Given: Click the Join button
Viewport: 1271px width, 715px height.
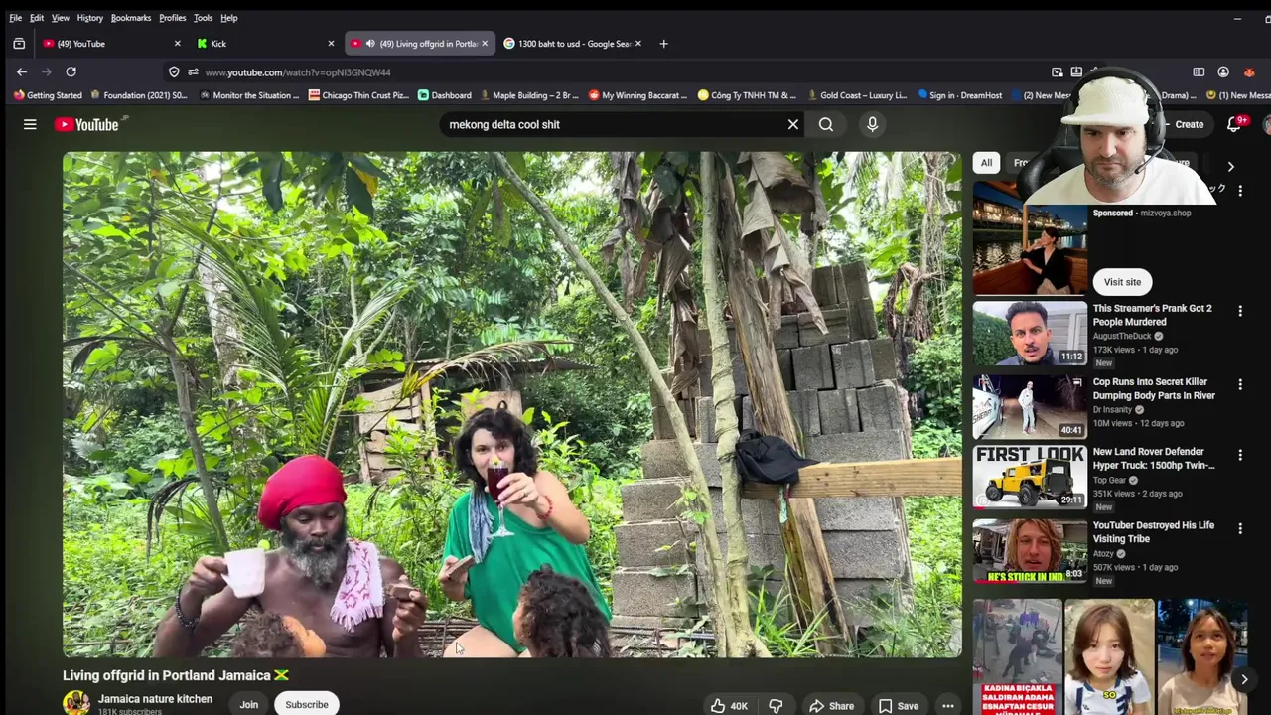Looking at the screenshot, I should [248, 704].
